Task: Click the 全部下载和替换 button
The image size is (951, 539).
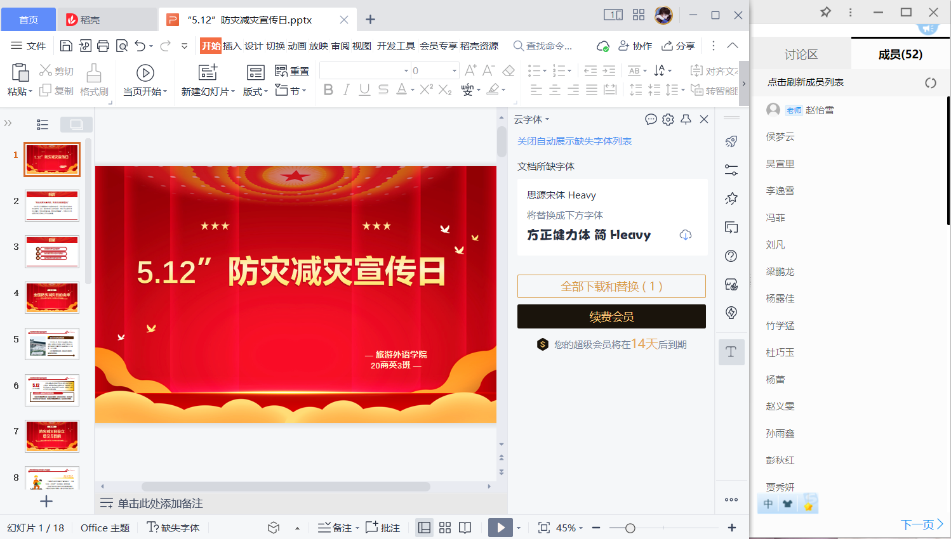Action: (611, 287)
